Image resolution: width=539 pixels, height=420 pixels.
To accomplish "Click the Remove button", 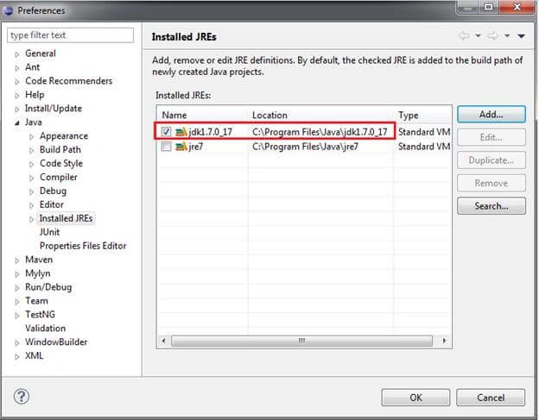I will (x=491, y=183).
